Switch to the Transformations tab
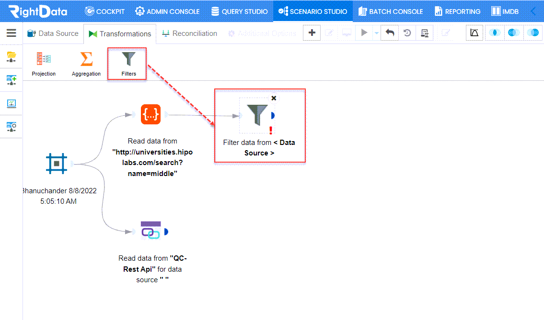 [120, 33]
